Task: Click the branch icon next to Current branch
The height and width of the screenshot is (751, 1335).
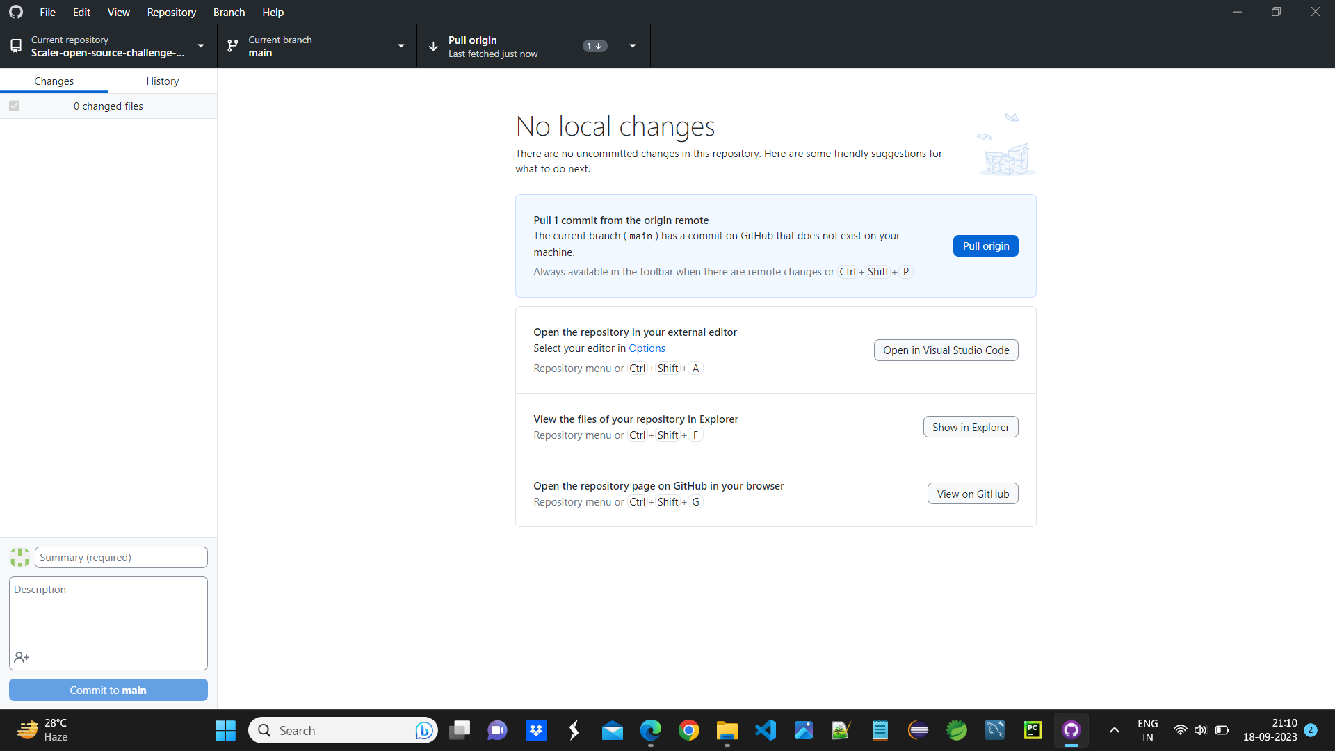Action: (x=232, y=46)
